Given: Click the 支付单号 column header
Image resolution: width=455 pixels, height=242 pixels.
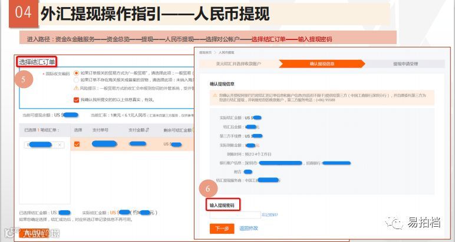Looking at the screenshot, I should [x=100, y=130].
